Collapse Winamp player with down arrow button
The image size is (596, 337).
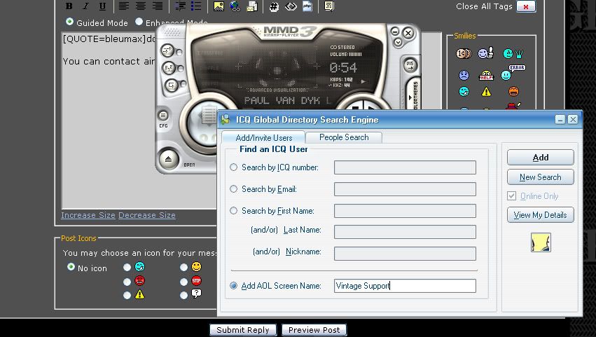click(x=398, y=42)
